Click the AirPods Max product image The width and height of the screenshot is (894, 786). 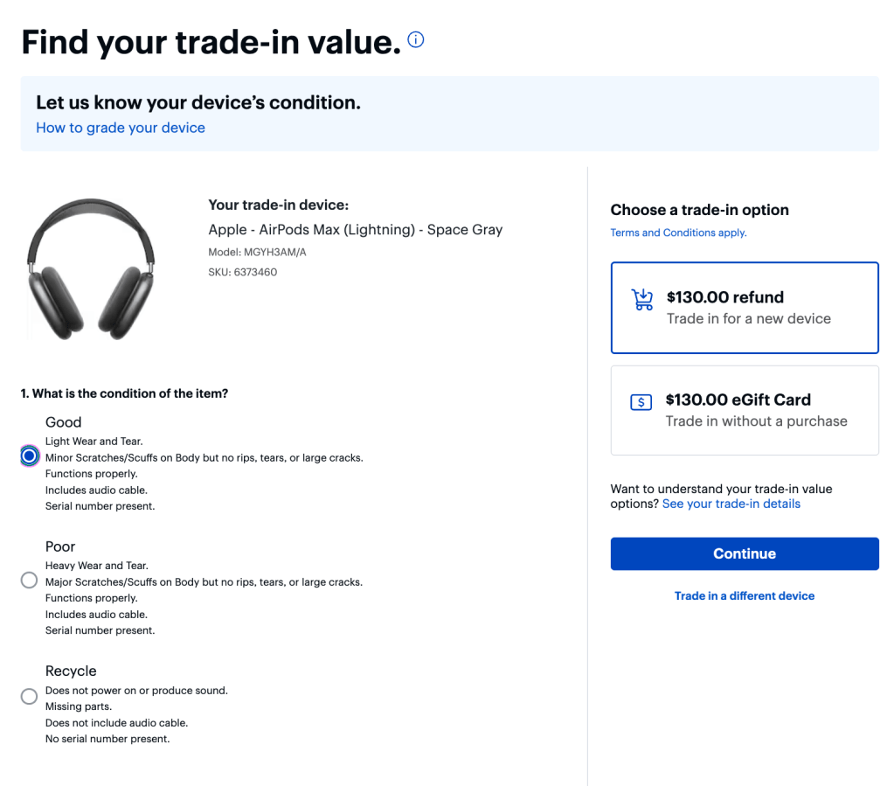(x=91, y=268)
